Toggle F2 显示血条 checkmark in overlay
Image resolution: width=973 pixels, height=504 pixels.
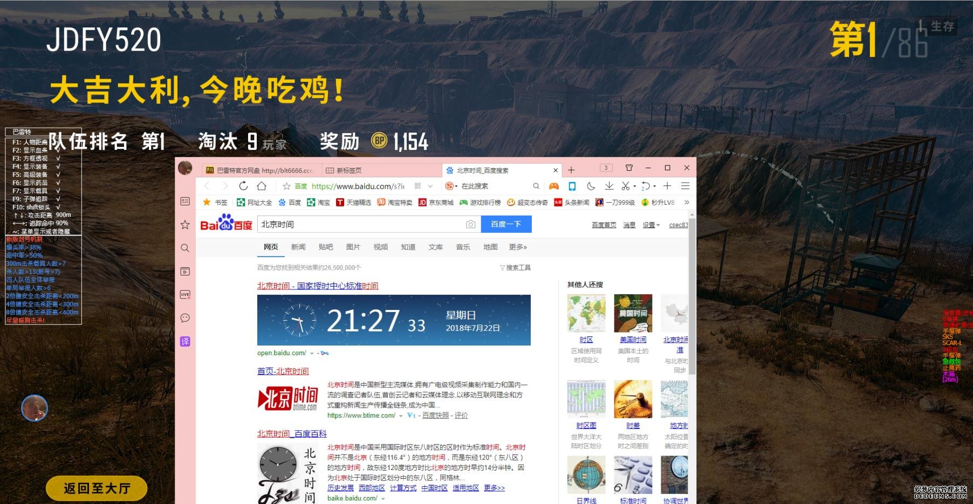tap(58, 150)
